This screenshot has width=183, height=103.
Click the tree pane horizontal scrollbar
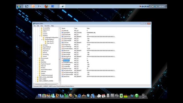coord(45,84)
